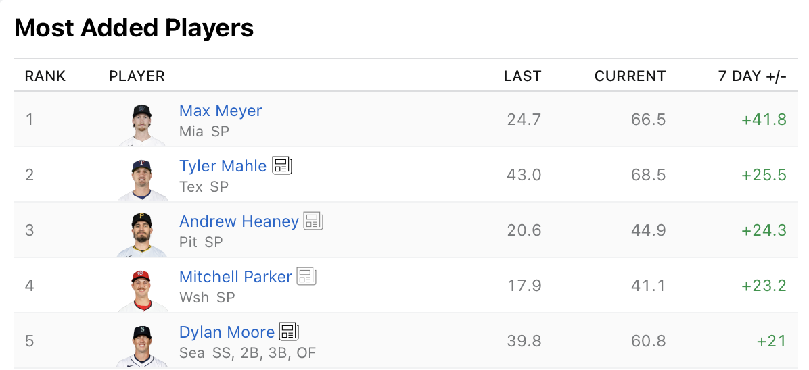
Task: Open the news icon beside Andrew Heaney
Action: click(313, 221)
